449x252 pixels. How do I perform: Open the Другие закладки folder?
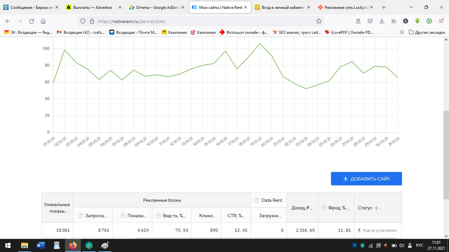tap(427, 32)
